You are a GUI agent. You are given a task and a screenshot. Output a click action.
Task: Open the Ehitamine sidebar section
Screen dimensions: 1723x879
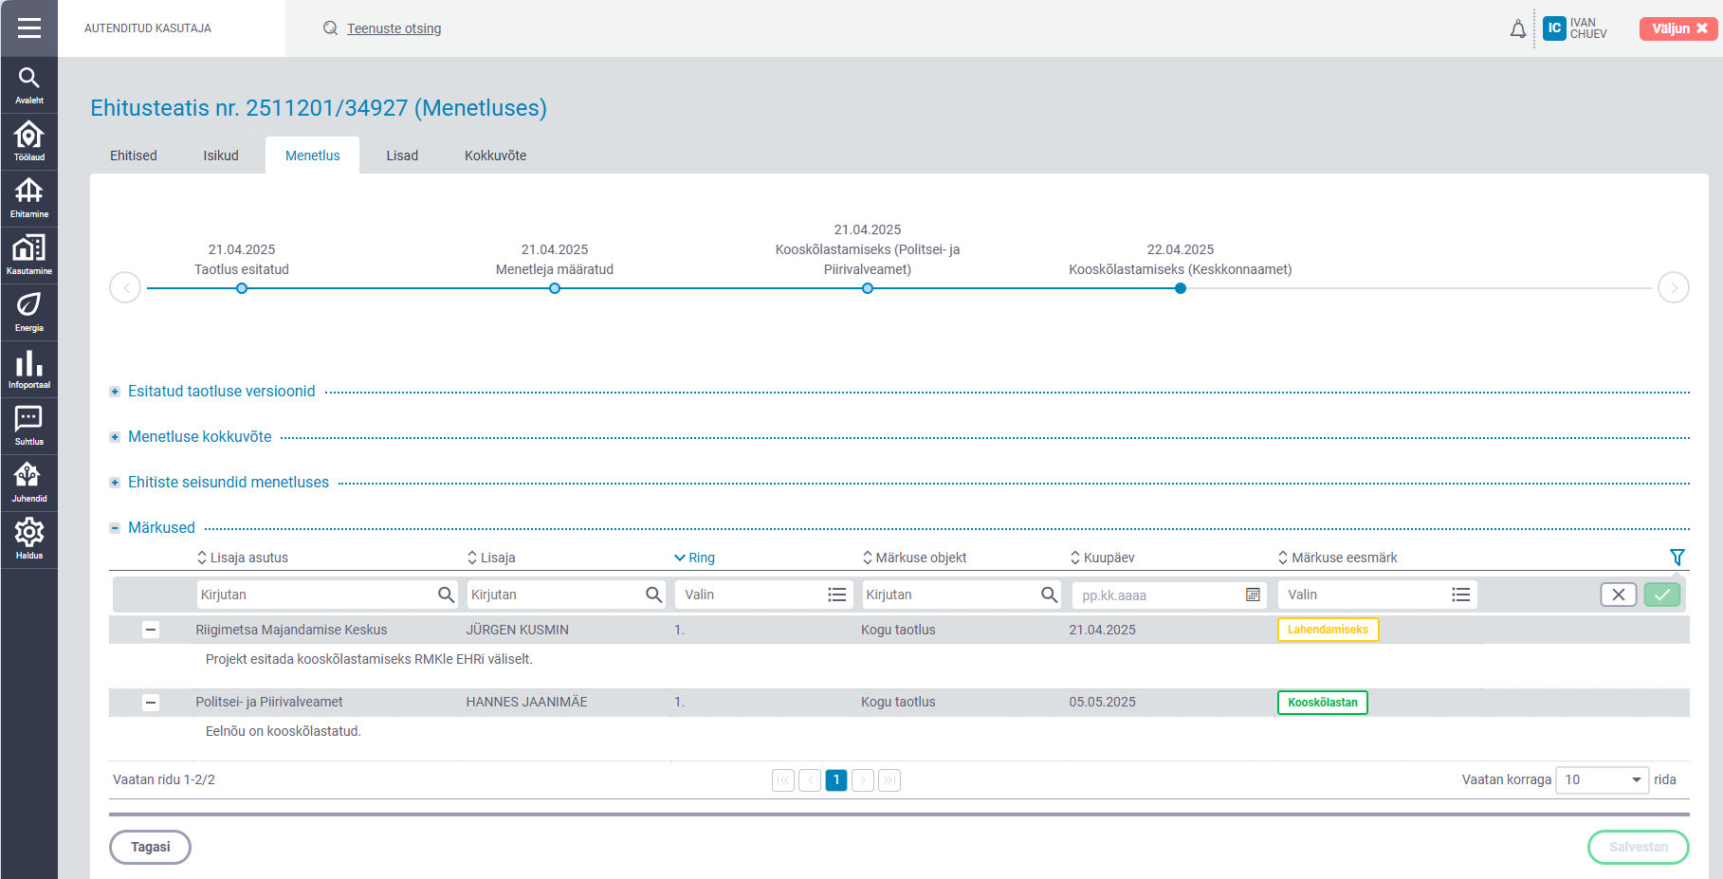[x=28, y=198]
